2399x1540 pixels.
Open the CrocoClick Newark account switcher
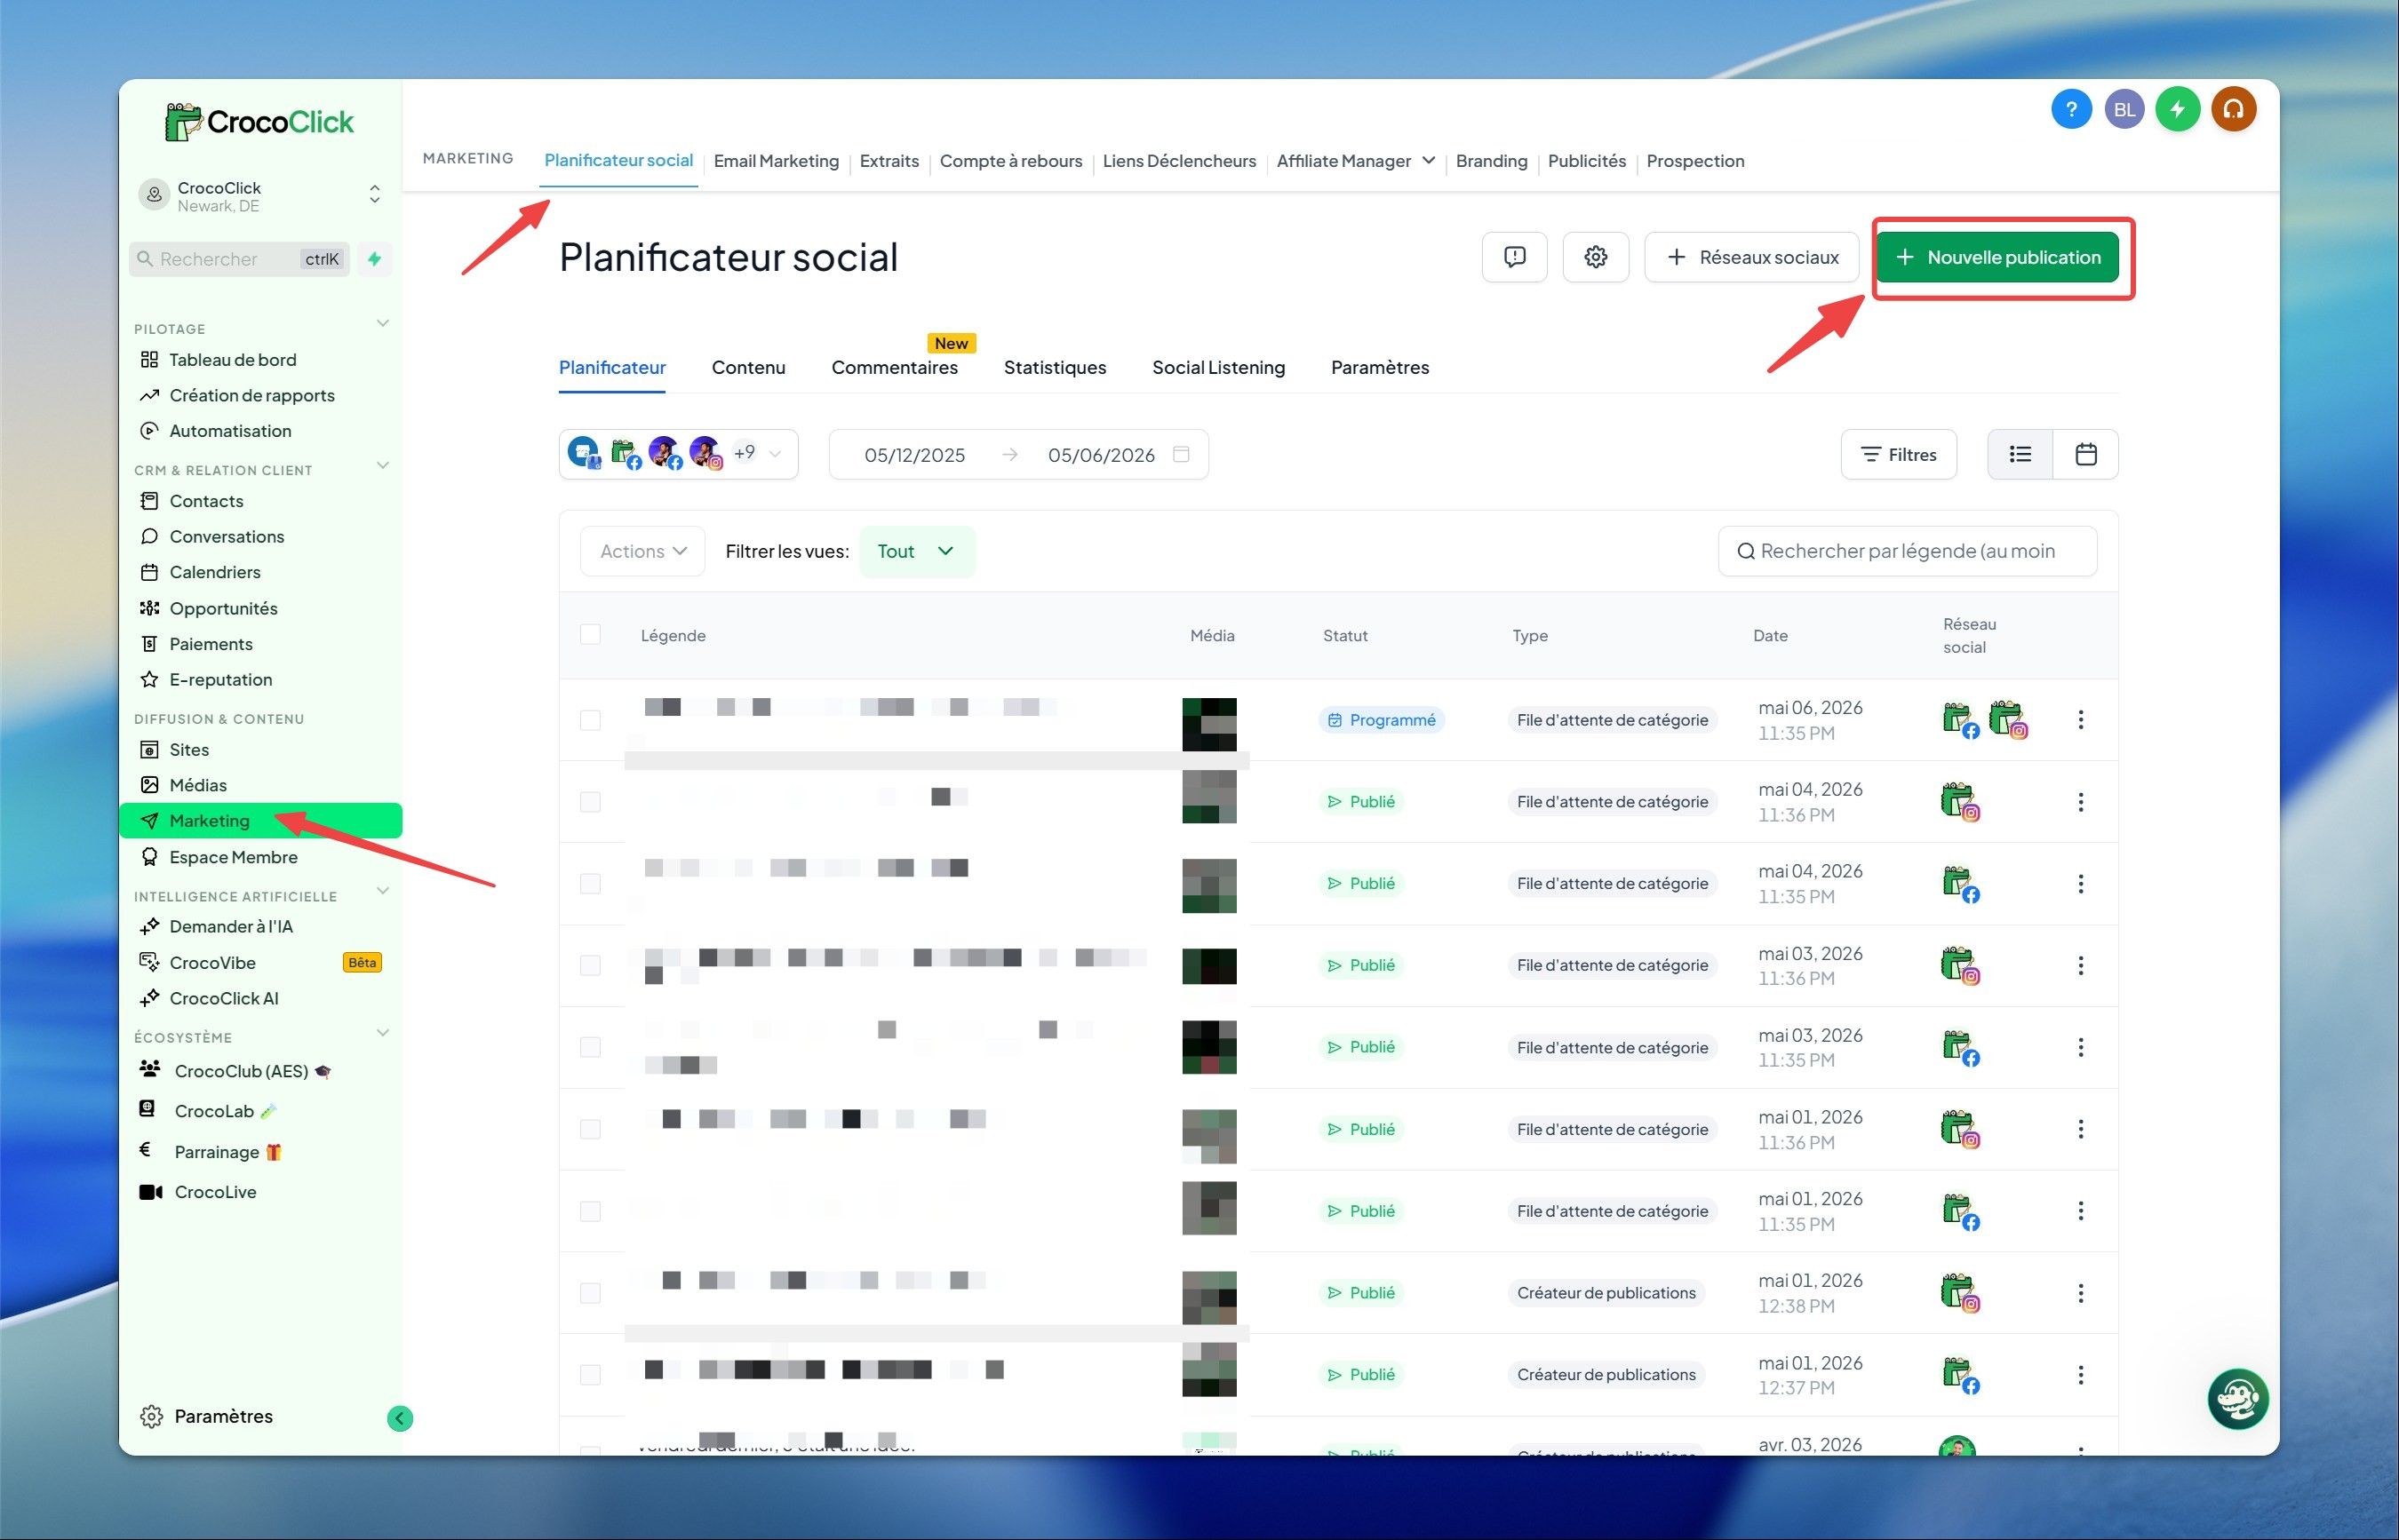point(260,196)
